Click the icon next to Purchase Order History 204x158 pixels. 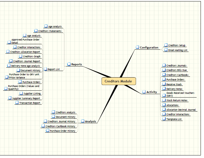(x=47, y=131)
